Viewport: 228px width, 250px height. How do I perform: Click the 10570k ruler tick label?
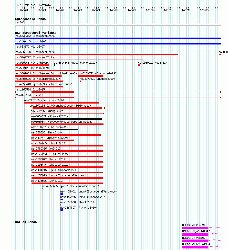[x=168, y=10]
